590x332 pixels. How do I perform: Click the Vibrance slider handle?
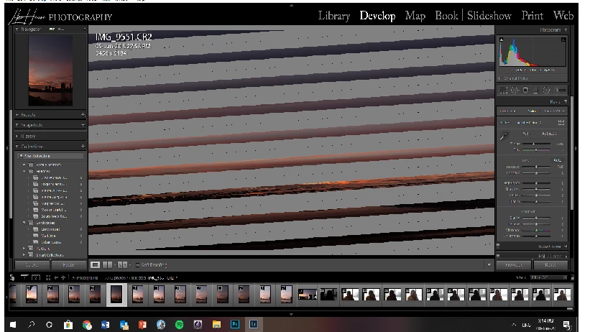pos(536,231)
